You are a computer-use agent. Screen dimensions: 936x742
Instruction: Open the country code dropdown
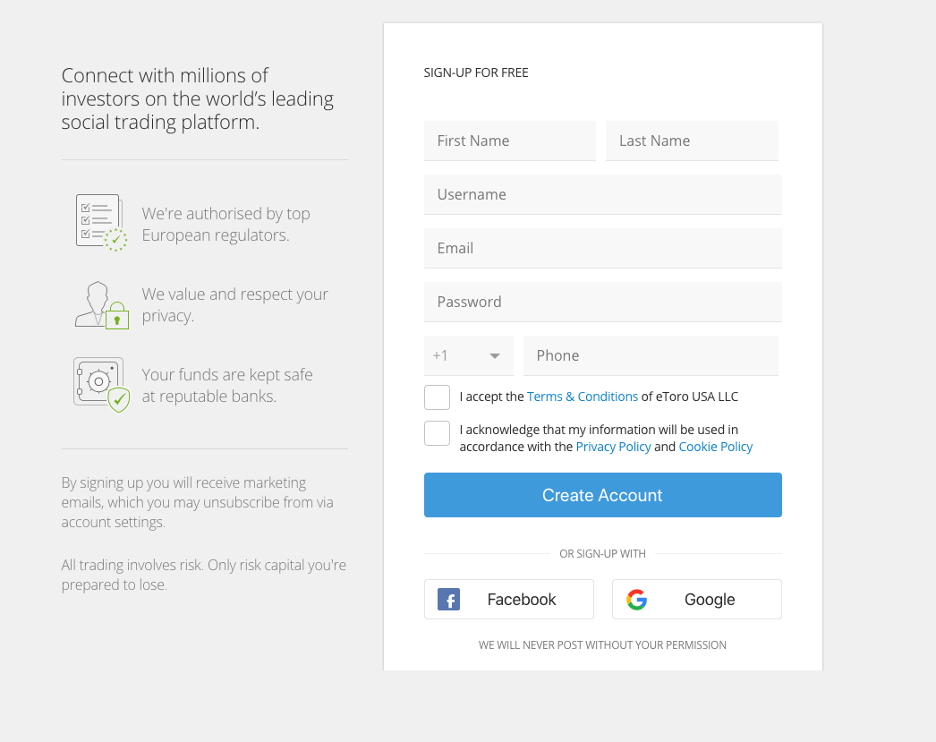[x=468, y=355]
